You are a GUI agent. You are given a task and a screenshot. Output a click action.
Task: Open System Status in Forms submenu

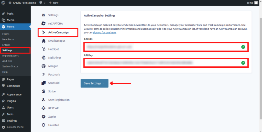[10, 66]
